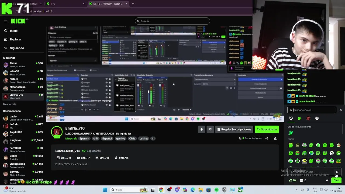Open YouTube link Emi_117
345x194 pixels.
coord(83,158)
